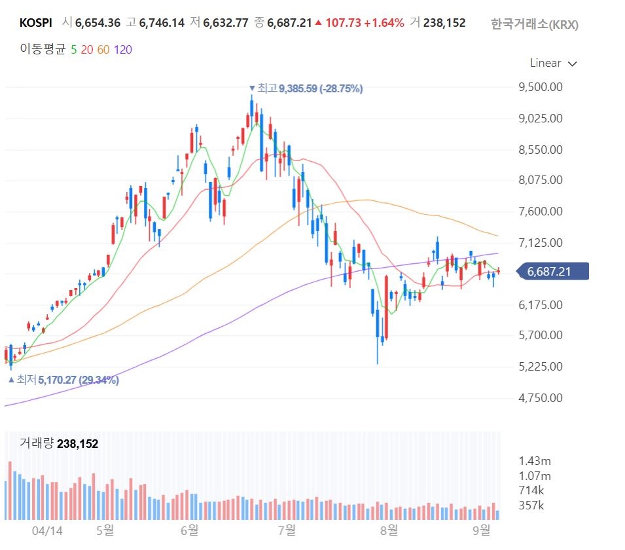Viewport: 625px width, 550px height.
Task: Click the chevron next to Linear
Action: coord(573,64)
